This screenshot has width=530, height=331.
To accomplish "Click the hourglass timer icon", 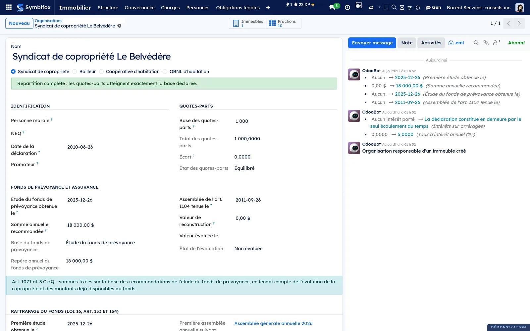I will click(402, 7).
